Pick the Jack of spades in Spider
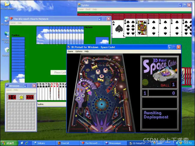Image resolution: width=195 pixels, height=146 pixels. 141,28
